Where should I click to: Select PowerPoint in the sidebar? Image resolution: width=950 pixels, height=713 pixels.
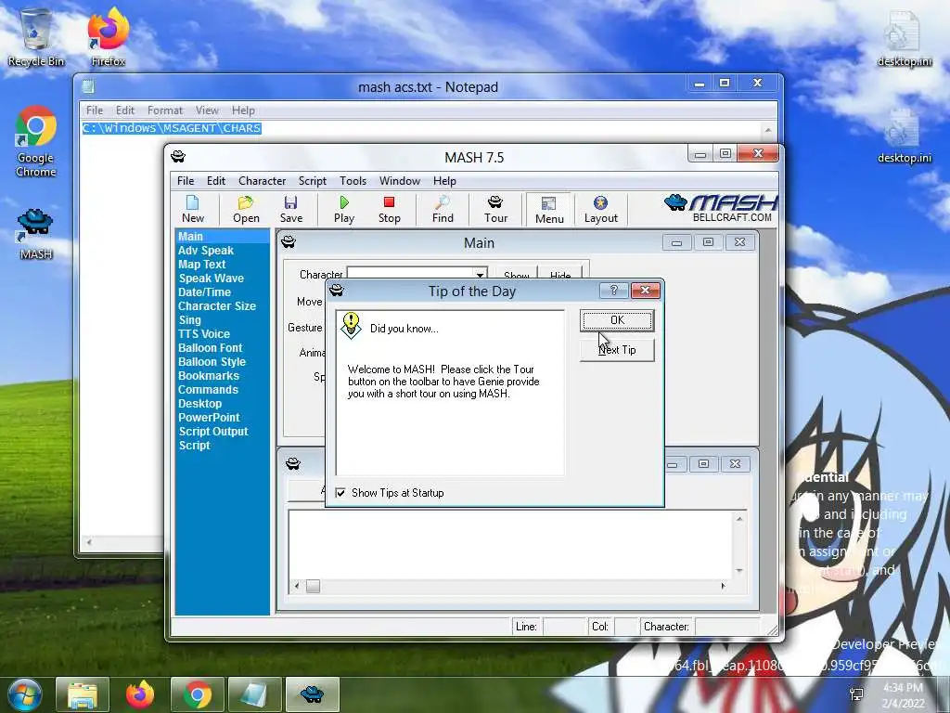coord(209,418)
